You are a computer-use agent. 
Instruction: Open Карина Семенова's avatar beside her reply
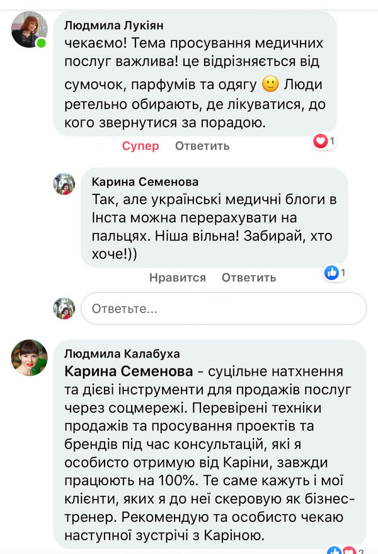point(64,184)
